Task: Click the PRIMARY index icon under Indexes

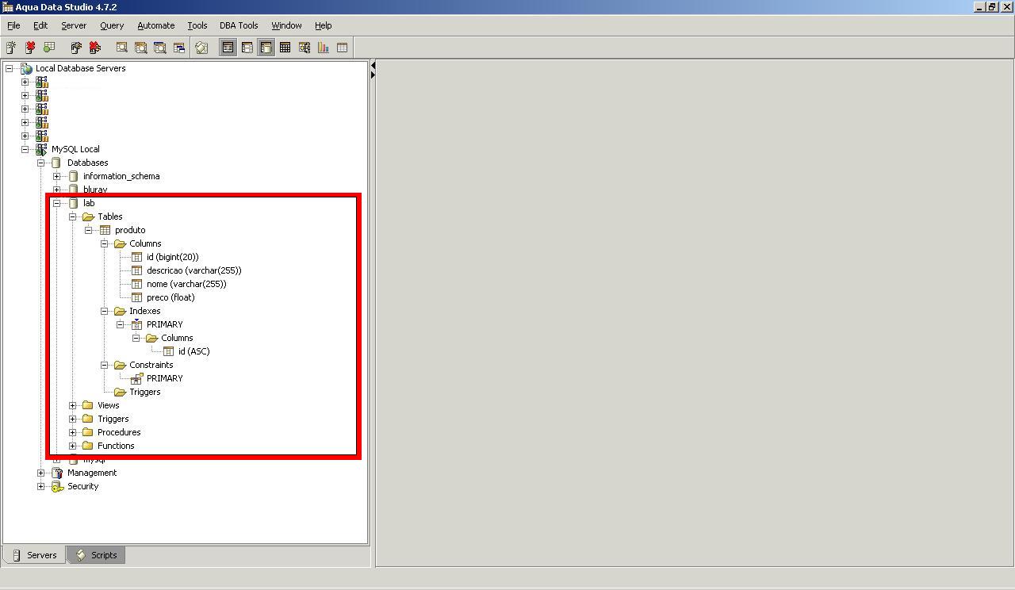Action: pos(136,324)
